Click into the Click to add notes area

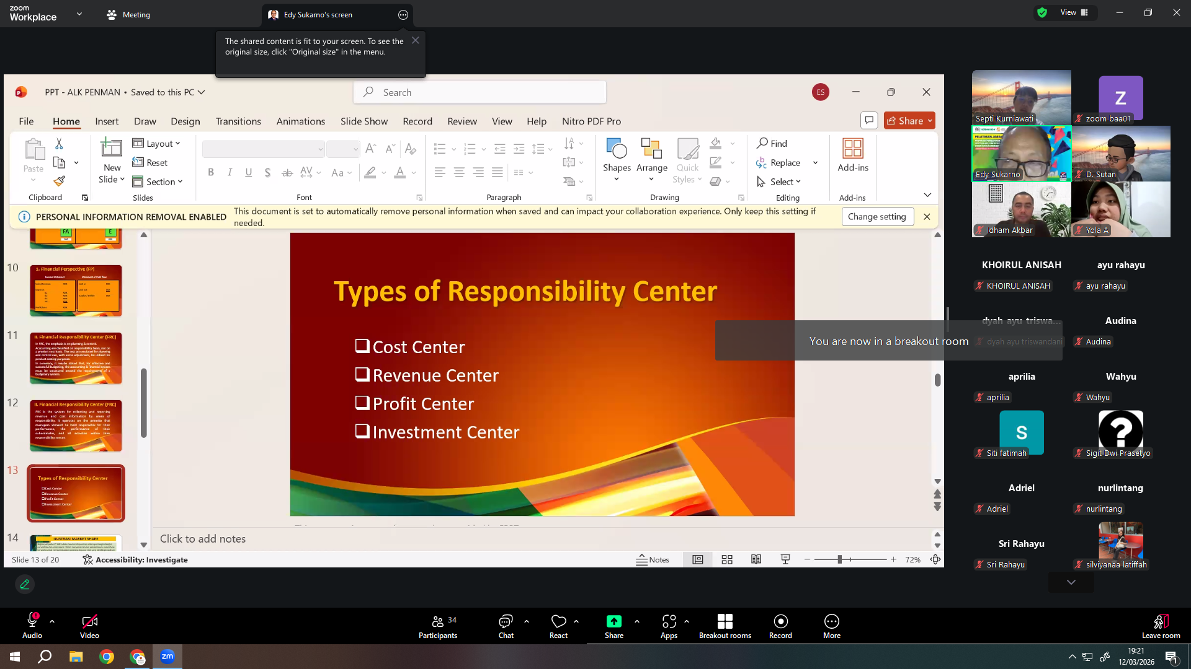pos(542,539)
